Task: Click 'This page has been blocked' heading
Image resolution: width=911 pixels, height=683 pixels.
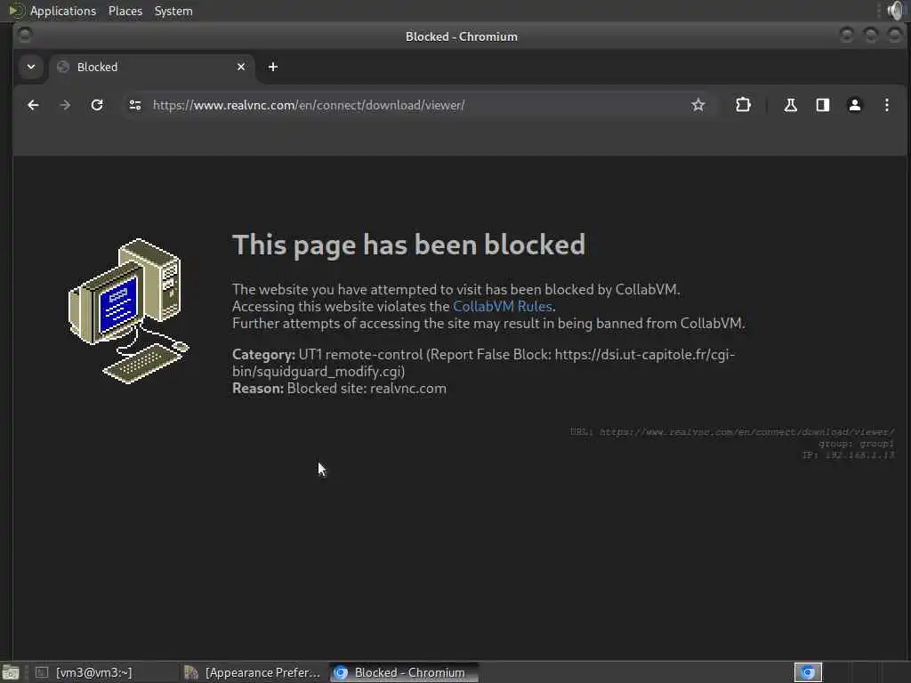Action: click(408, 245)
